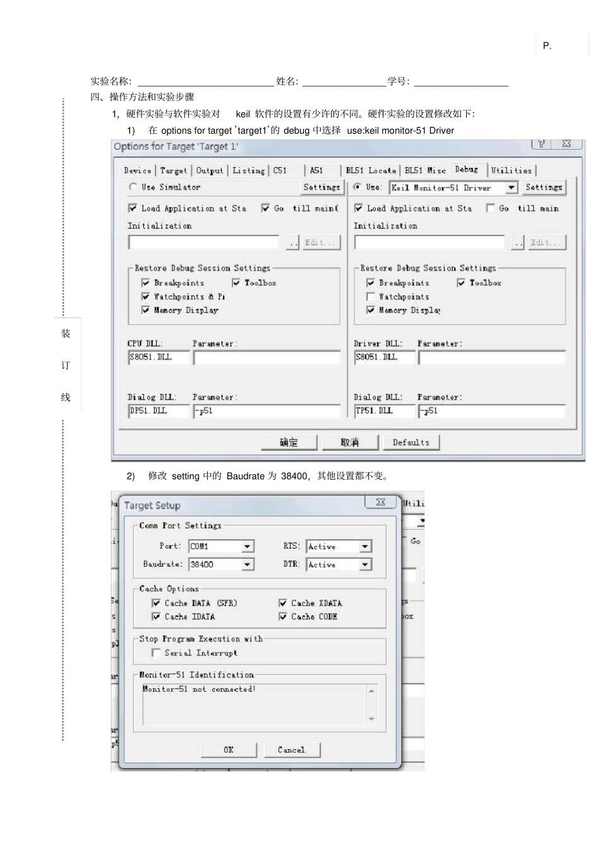The height and width of the screenshot is (849, 600).
Task: Expand the Port COM1 dropdown
Action: point(248,547)
